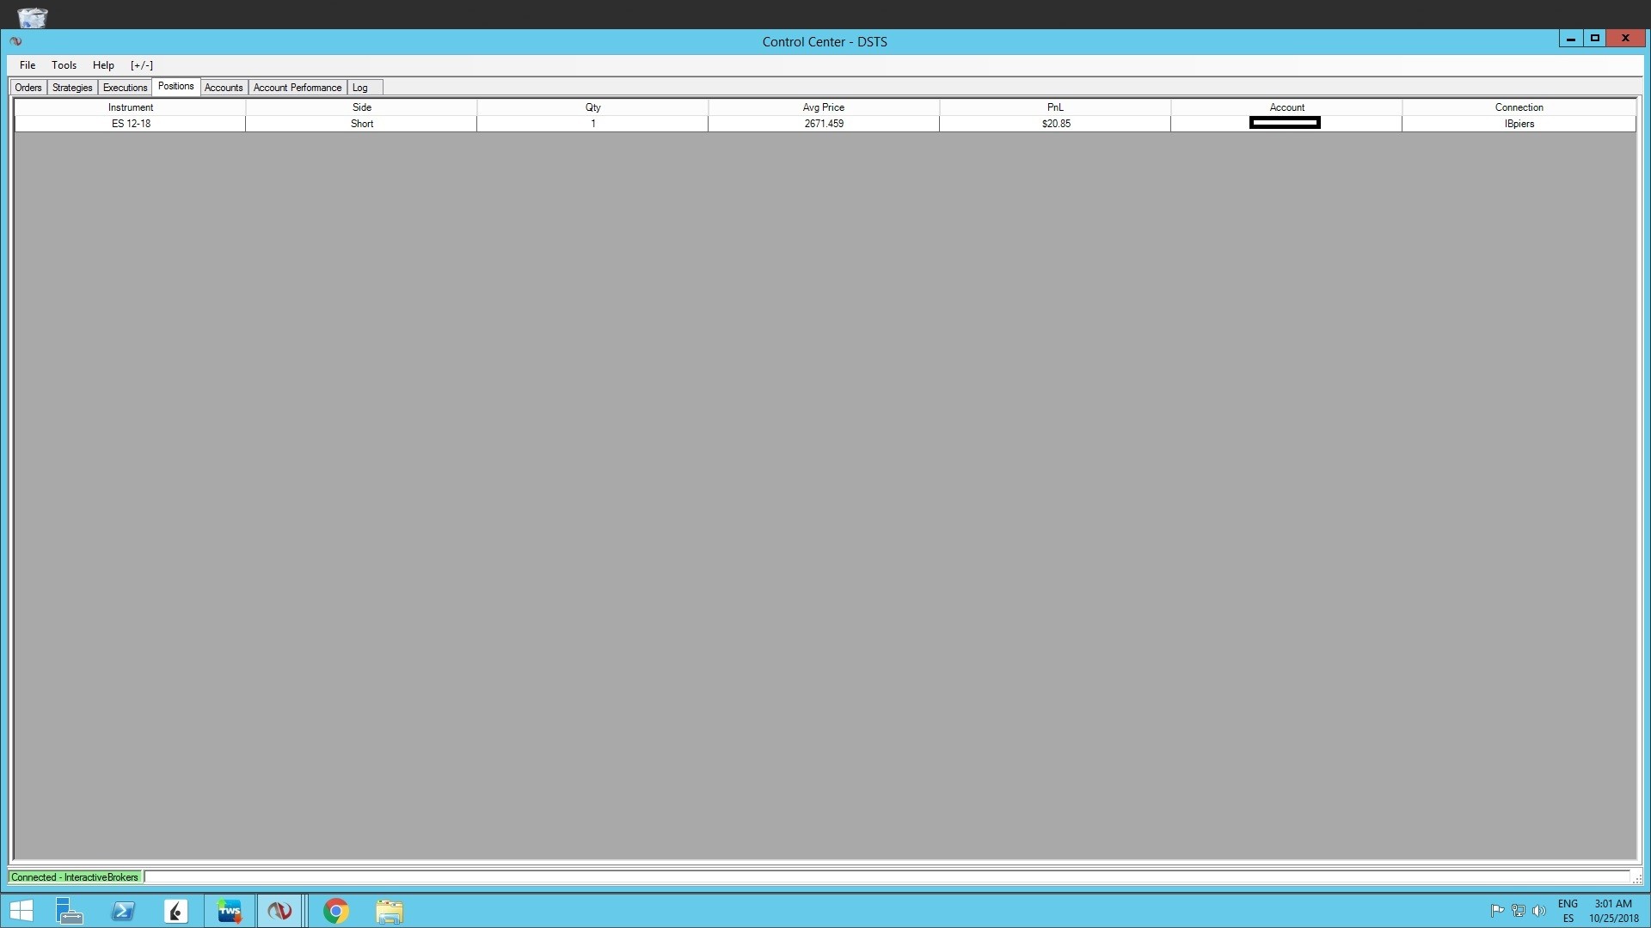Image resolution: width=1651 pixels, height=928 pixels.
Task: Click the volume speaker tray icon
Action: coord(1538,911)
